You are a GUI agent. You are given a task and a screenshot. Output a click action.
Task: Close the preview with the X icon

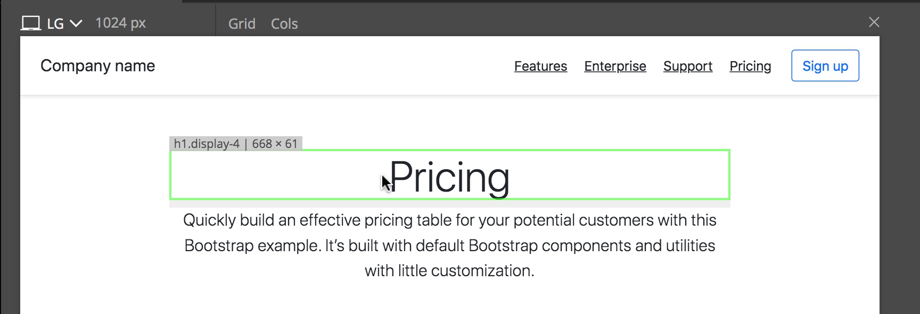point(874,22)
